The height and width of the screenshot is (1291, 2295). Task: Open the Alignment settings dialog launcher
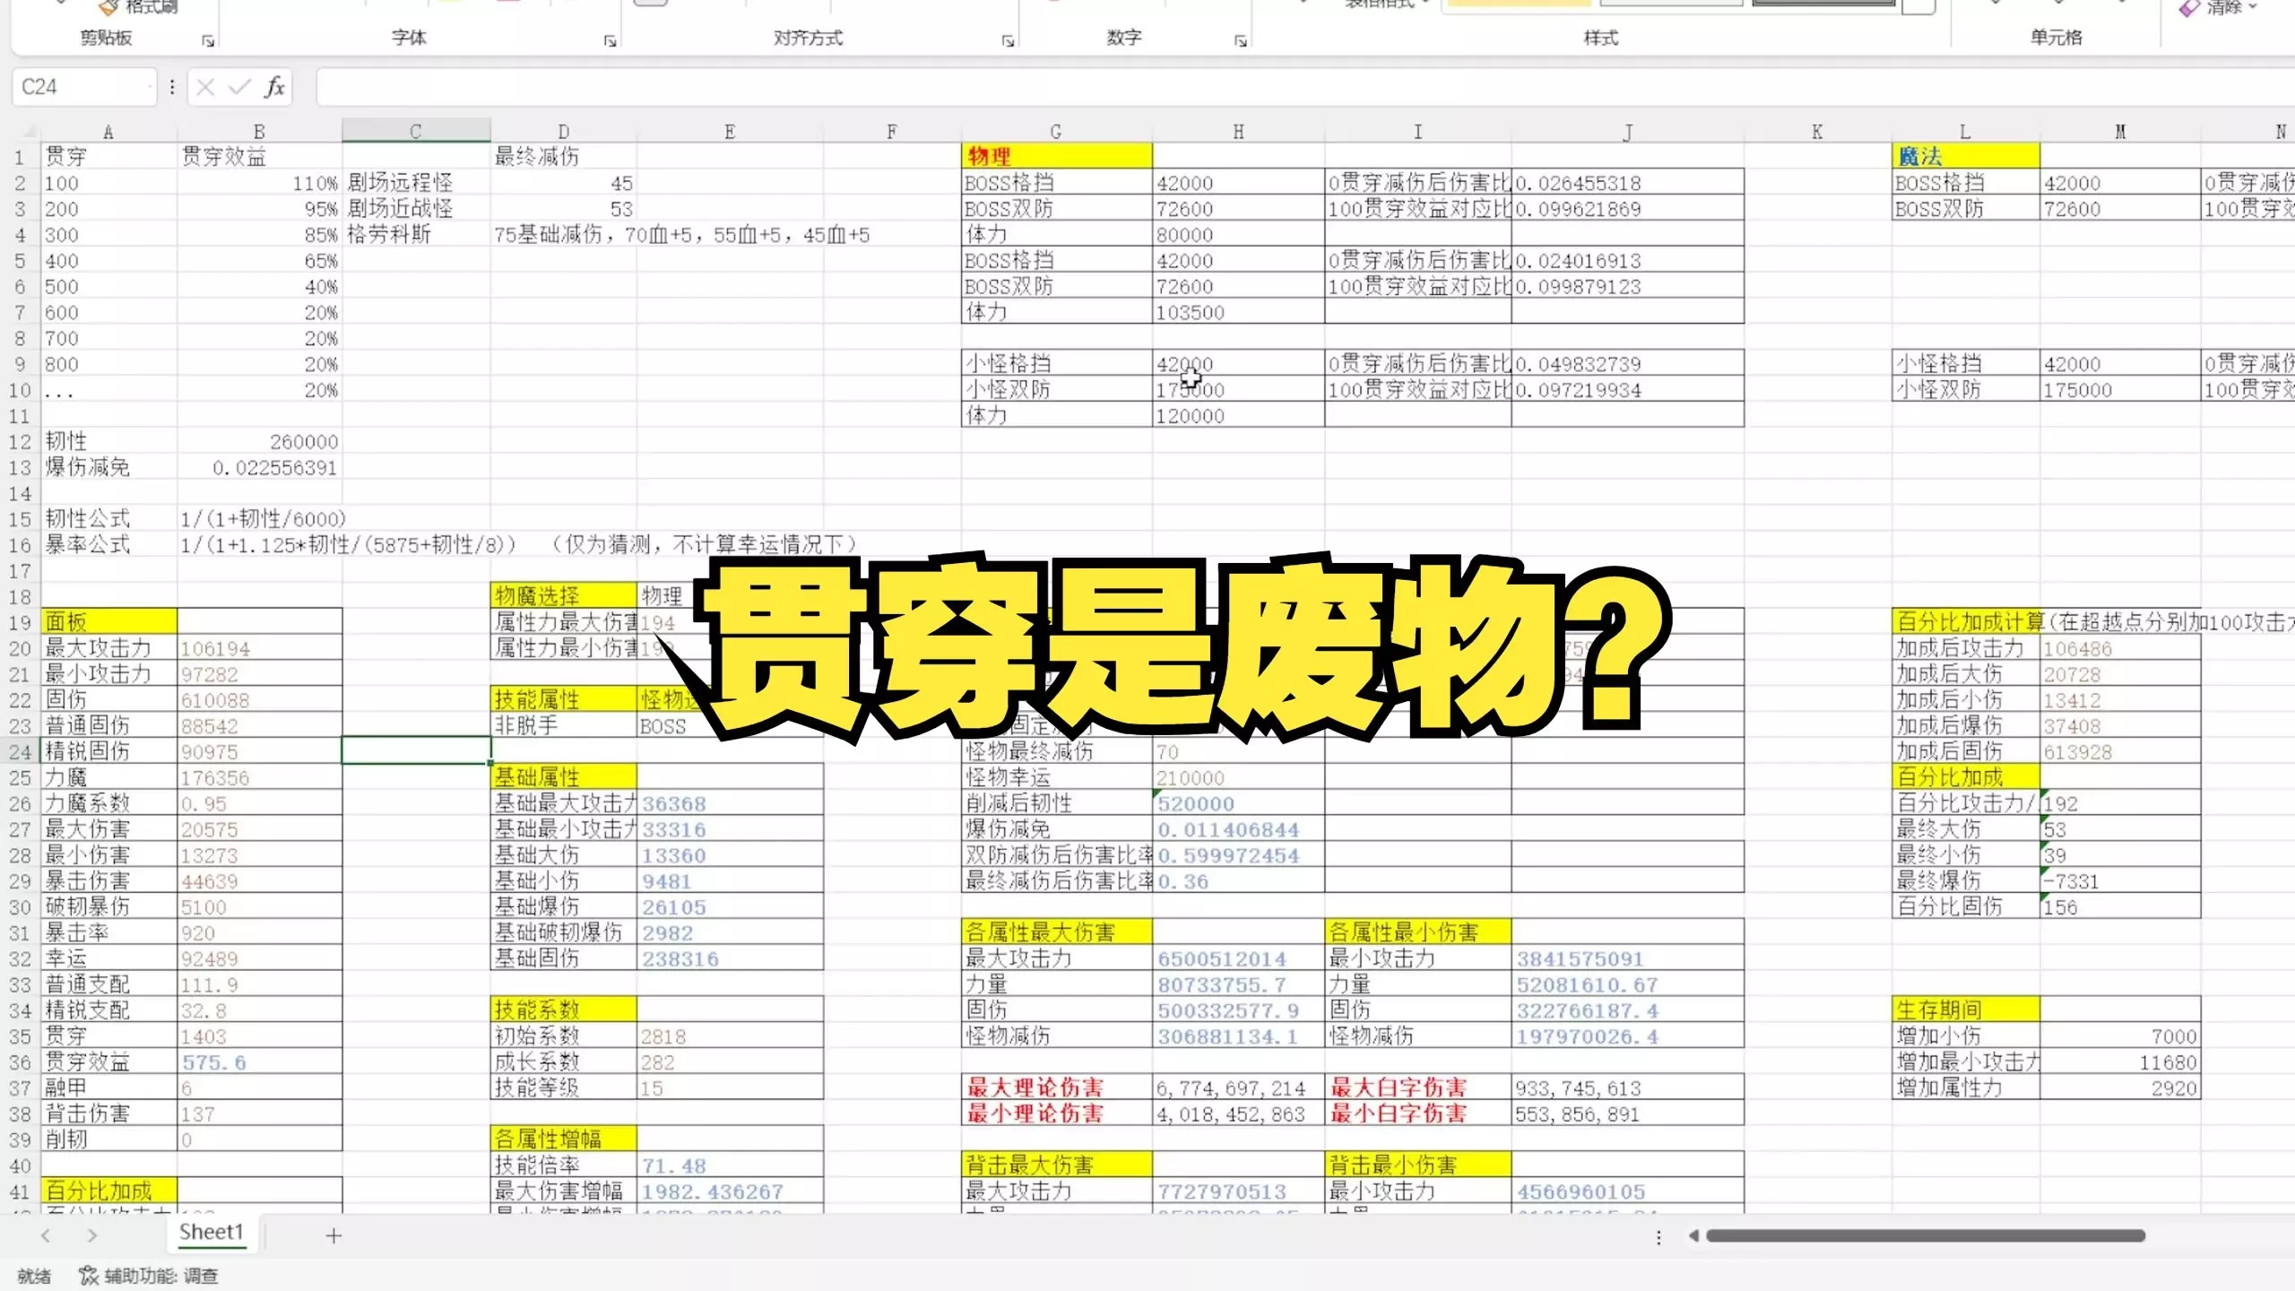pyautogui.click(x=1009, y=41)
